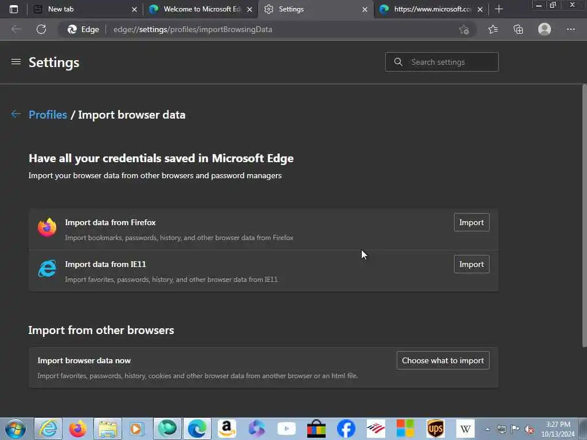587x440 pixels.
Task: Click the back arrow next to Profiles
Action: (15, 114)
